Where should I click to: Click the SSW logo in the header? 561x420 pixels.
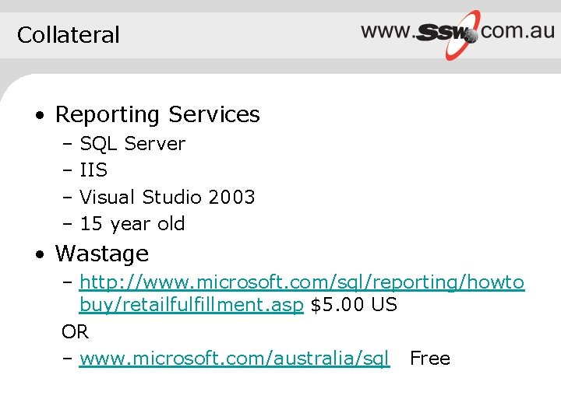(x=457, y=33)
